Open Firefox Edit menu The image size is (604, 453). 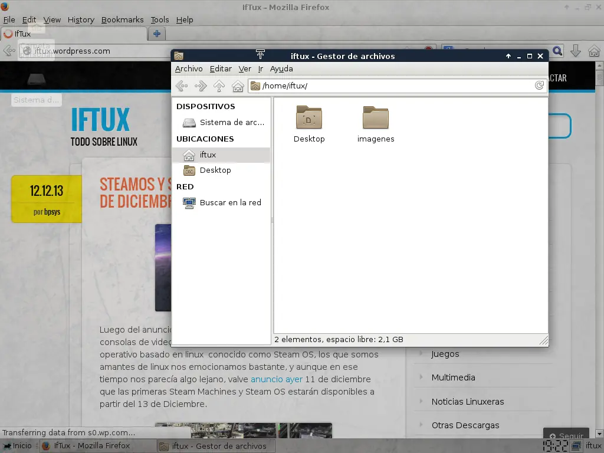(29, 19)
